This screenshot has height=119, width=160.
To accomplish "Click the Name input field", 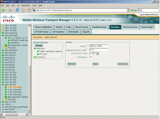I will [x=99, y=46].
